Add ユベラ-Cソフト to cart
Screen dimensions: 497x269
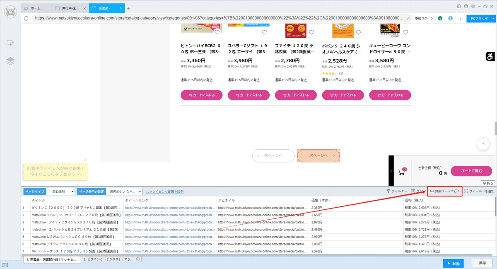coord(249,95)
